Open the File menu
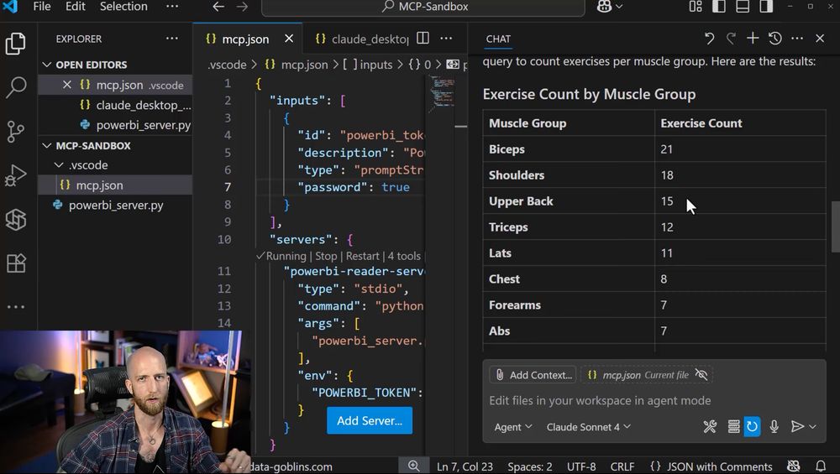The width and height of the screenshot is (840, 474). point(42,7)
